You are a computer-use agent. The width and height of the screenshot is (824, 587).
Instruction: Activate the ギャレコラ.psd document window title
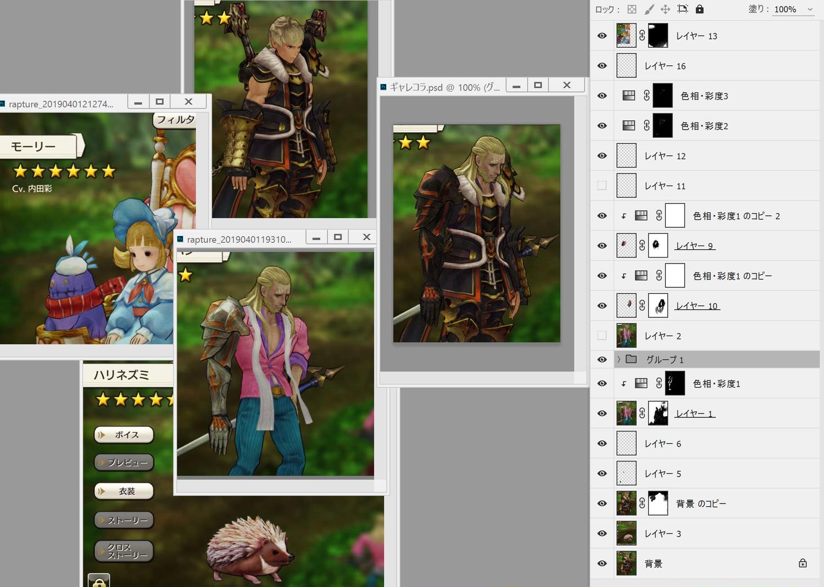point(444,87)
